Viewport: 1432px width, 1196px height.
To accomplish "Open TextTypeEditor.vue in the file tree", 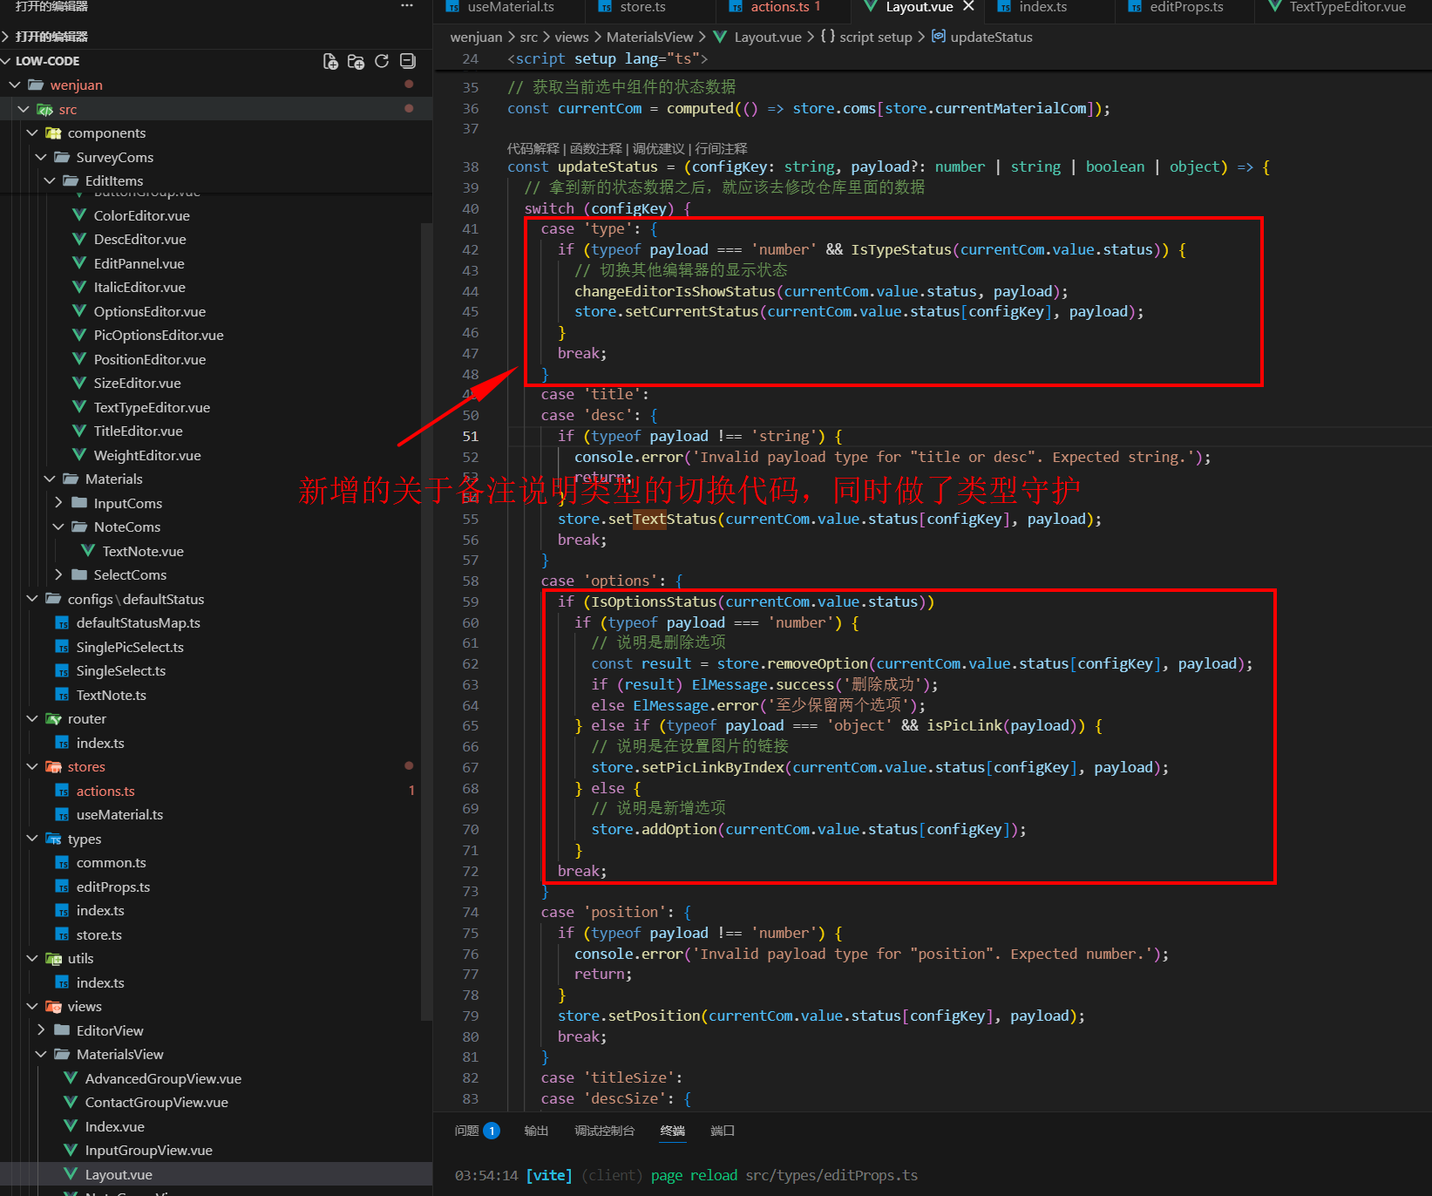I will point(152,407).
